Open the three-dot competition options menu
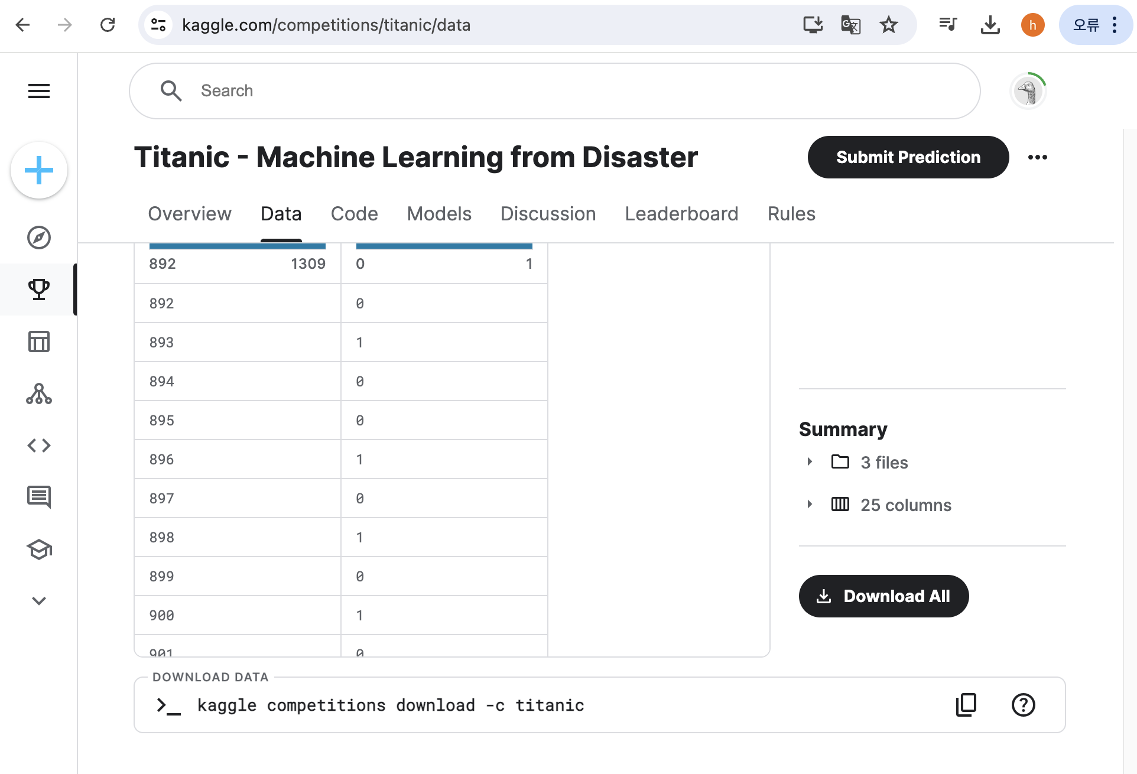 click(x=1037, y=157)
